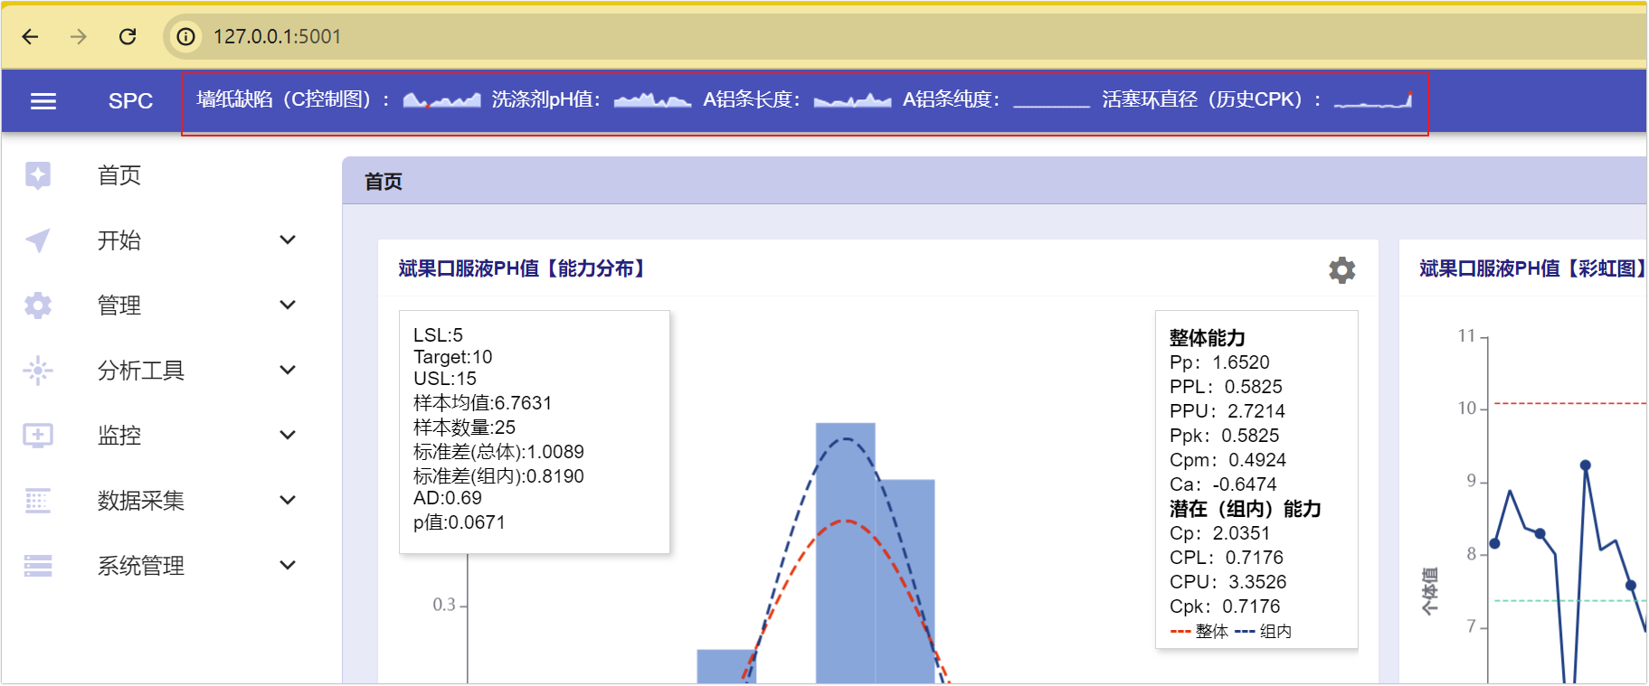Click the site information icon
The width and height of the screenshot is (1649, 686).
[185, 36]
